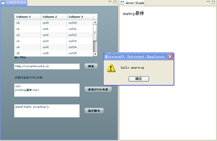Switch to the about:blank tab
The width and height of the screenshot is (217, 141).
pos(132,3)
